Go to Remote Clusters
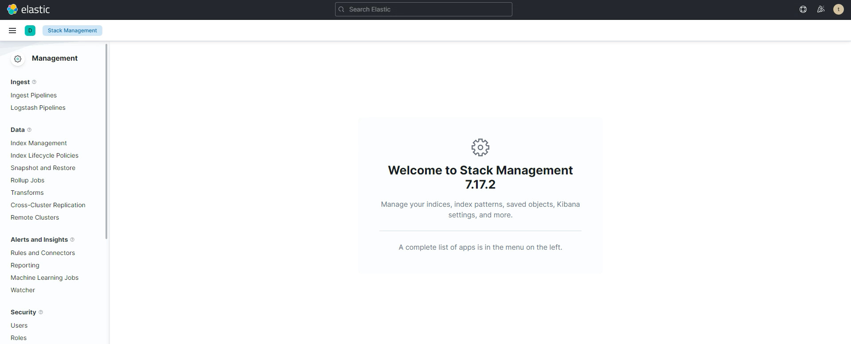The width and height of the screenshot is (851, 344). tap(35, 217)
